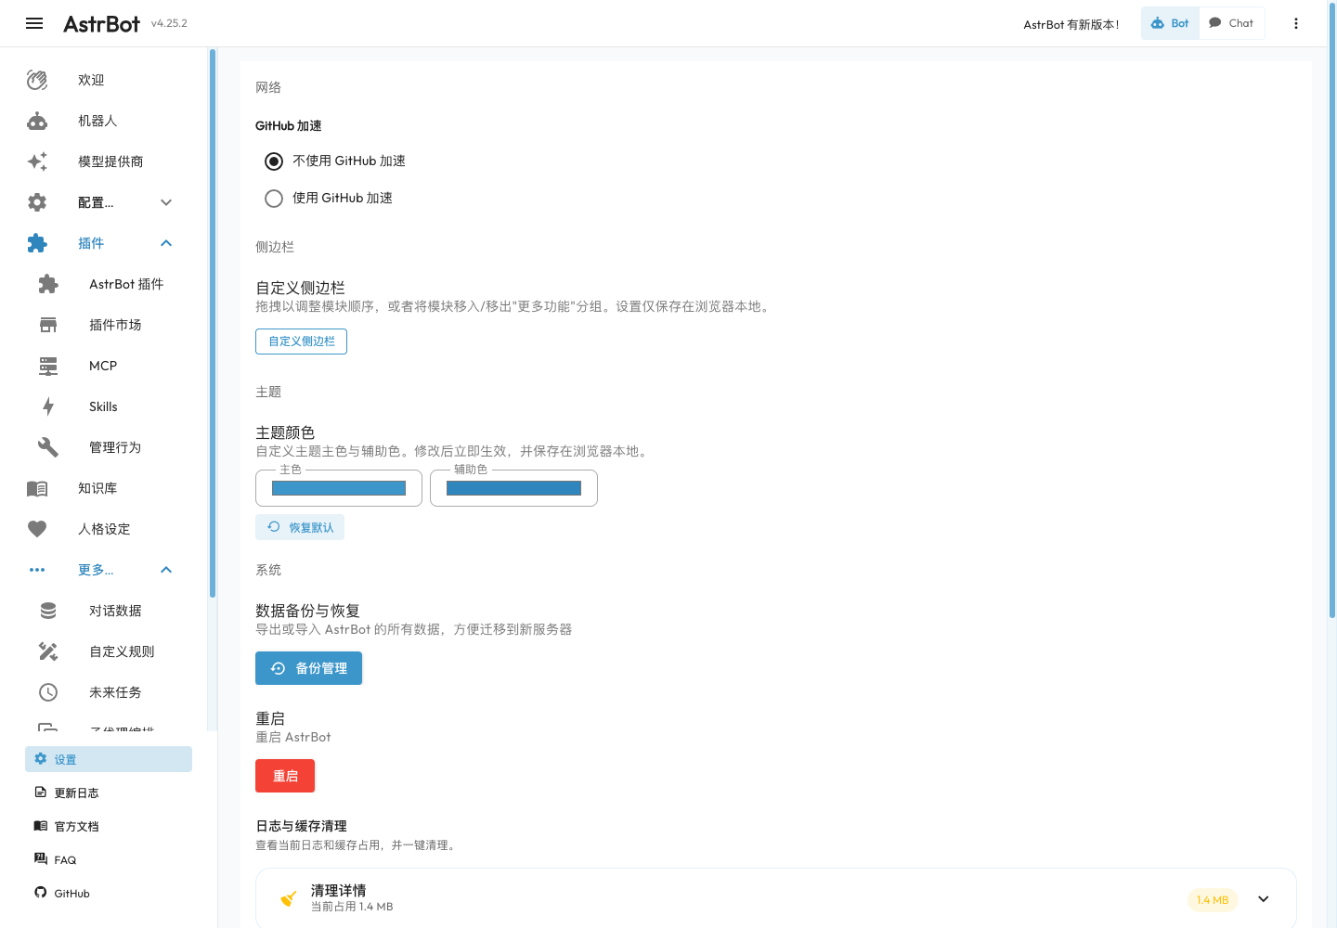Click the 1.4 MB size badge
1337x928 pixels.
point(1213,900)
